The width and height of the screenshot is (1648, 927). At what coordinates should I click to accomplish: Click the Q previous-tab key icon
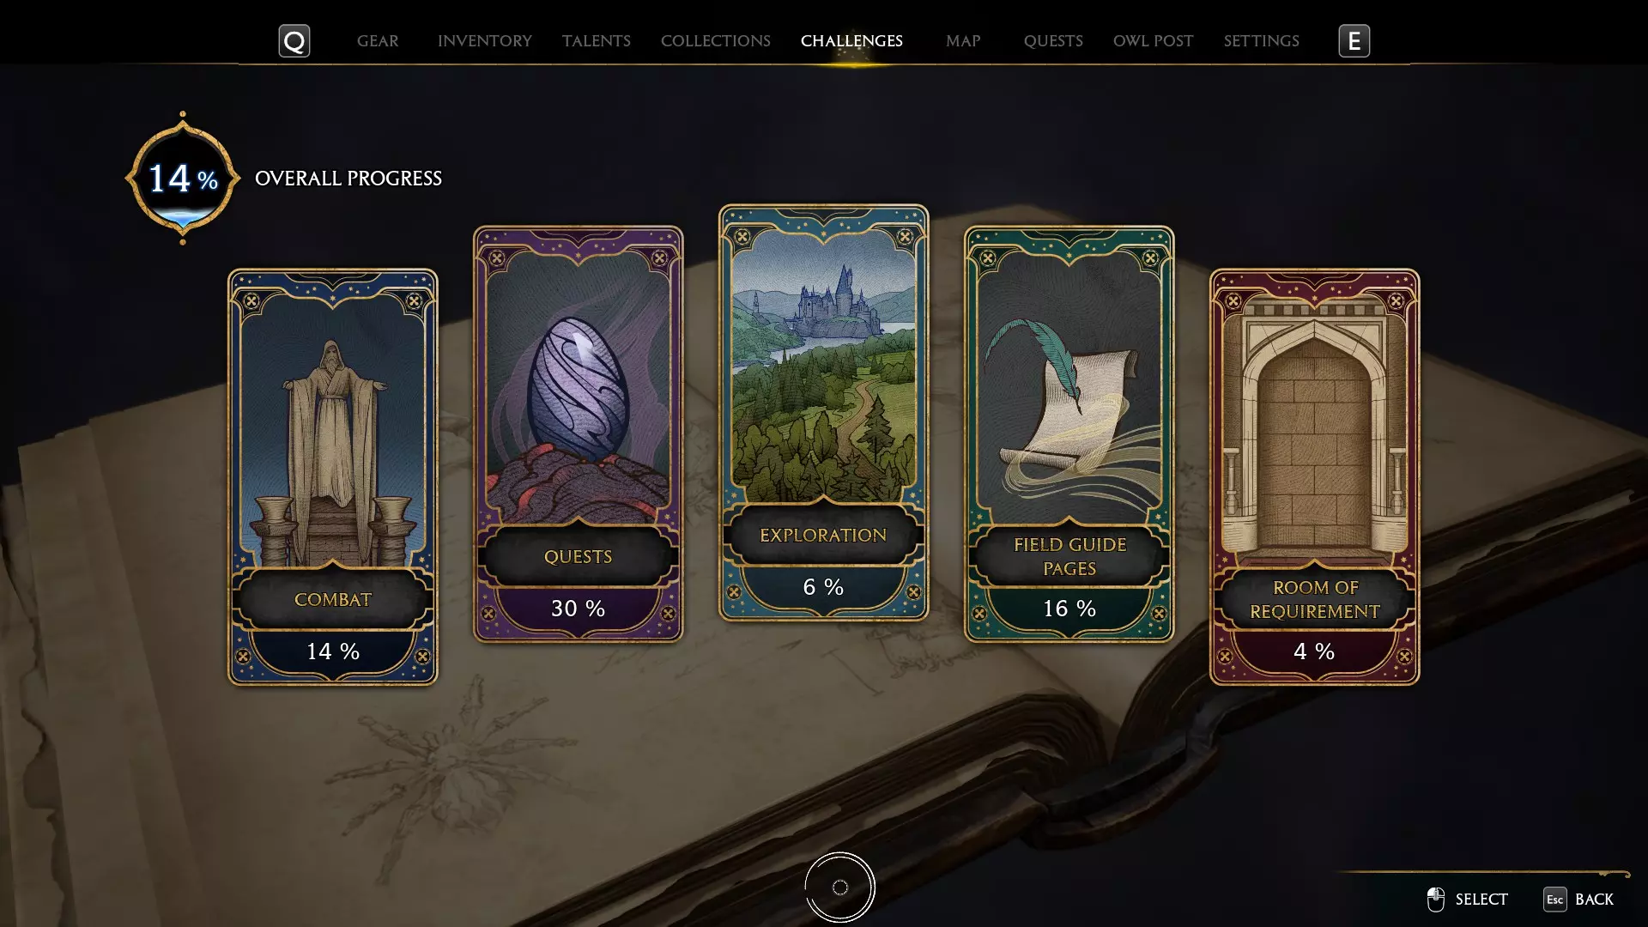294,41
